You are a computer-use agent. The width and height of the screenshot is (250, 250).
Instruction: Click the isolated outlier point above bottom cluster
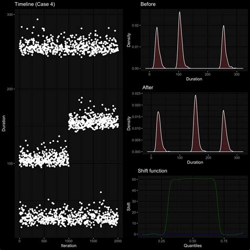coord(101,192)
